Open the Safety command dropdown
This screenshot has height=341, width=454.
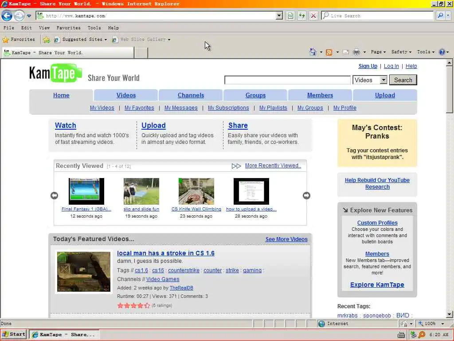(401, 52)
